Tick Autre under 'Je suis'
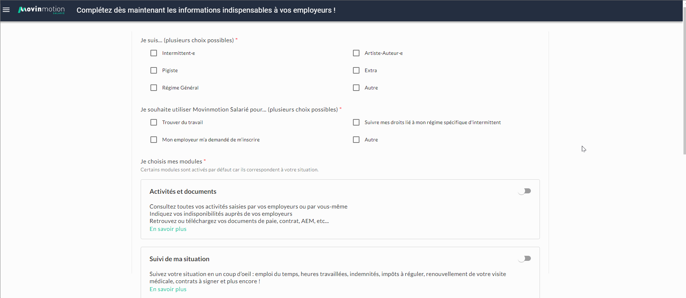The image size is (686, 298). click(356, 88)
